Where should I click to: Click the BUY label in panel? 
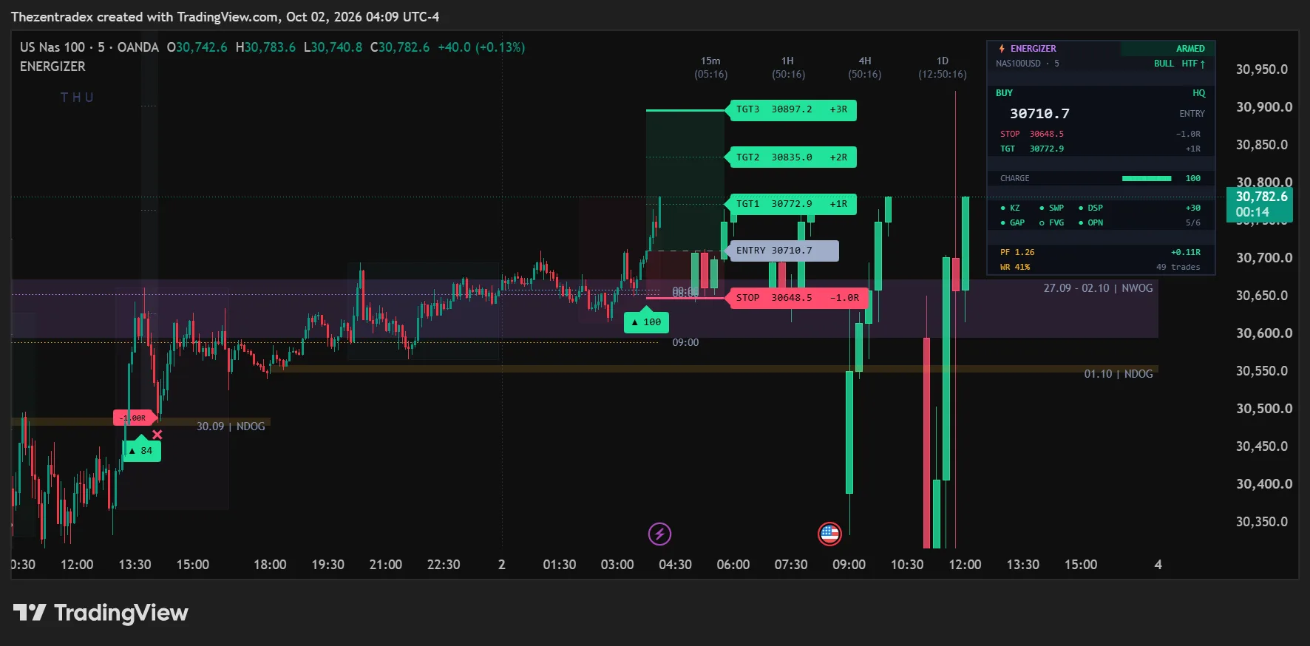pyautogui.click(x=1004, y=93)
